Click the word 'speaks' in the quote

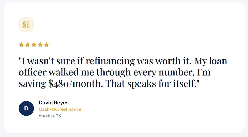tap(143, 83)
